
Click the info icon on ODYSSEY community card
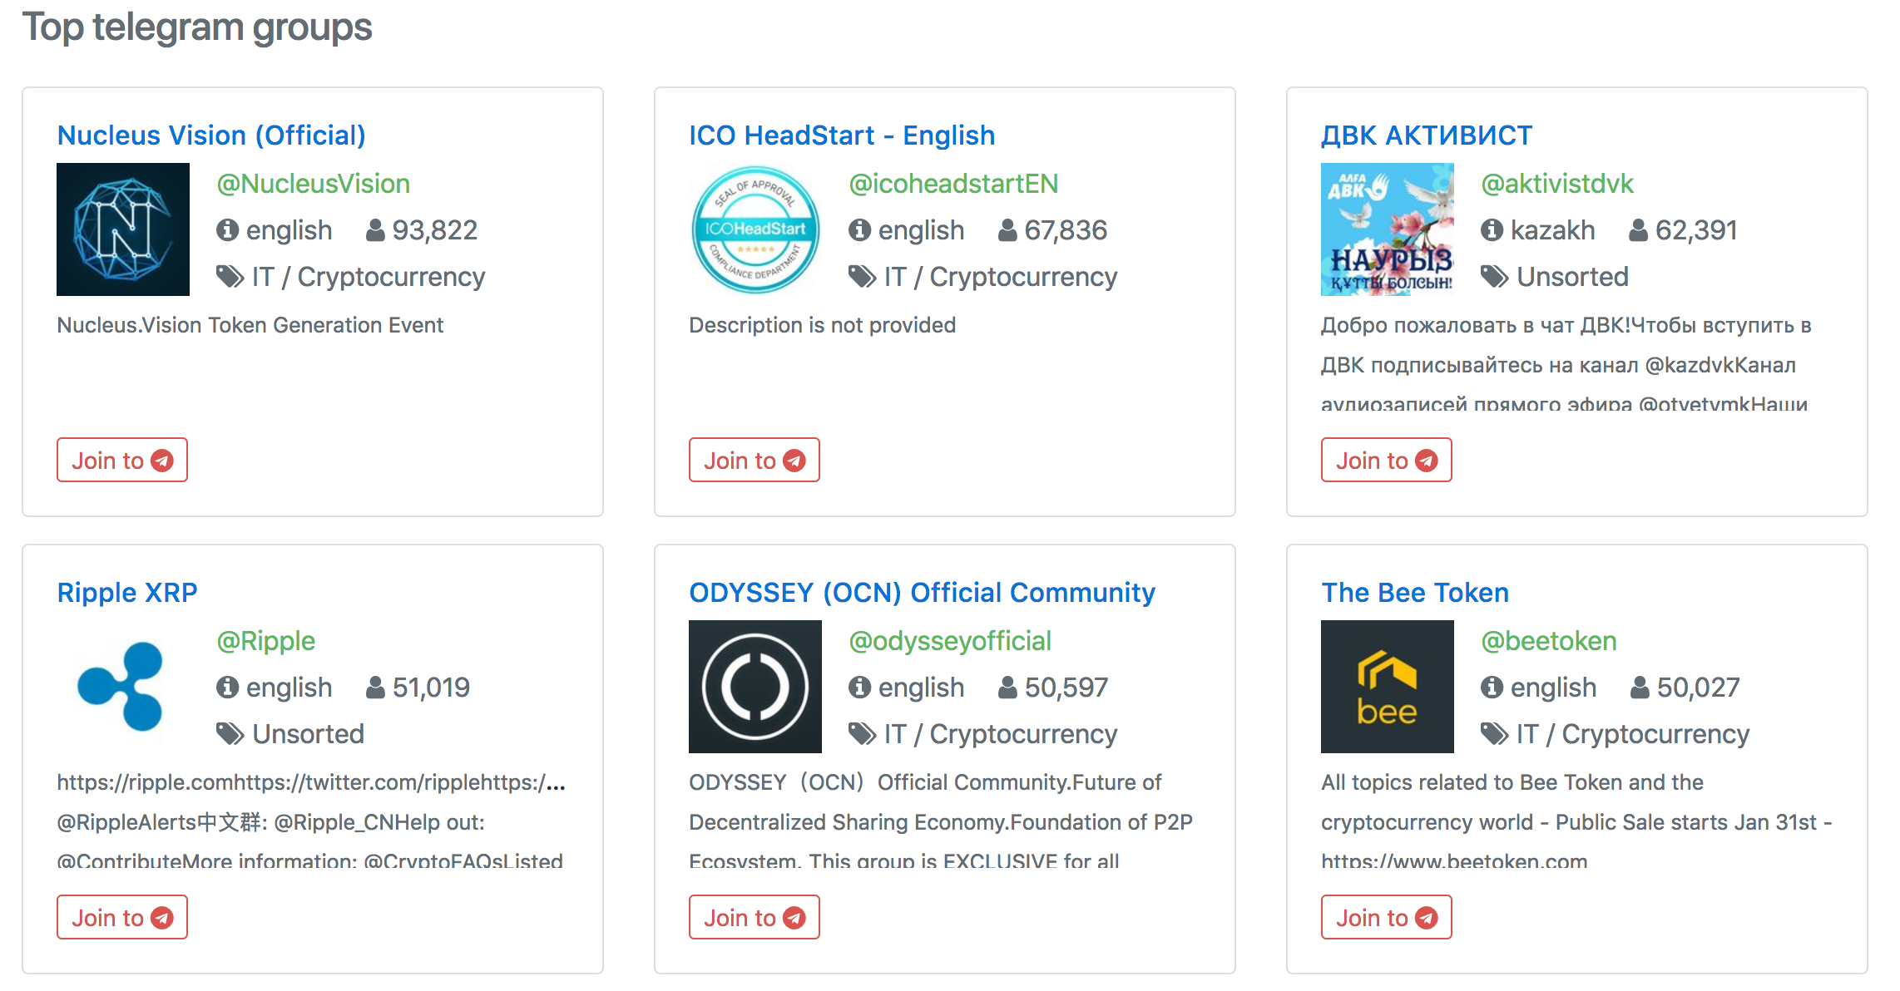858,687
